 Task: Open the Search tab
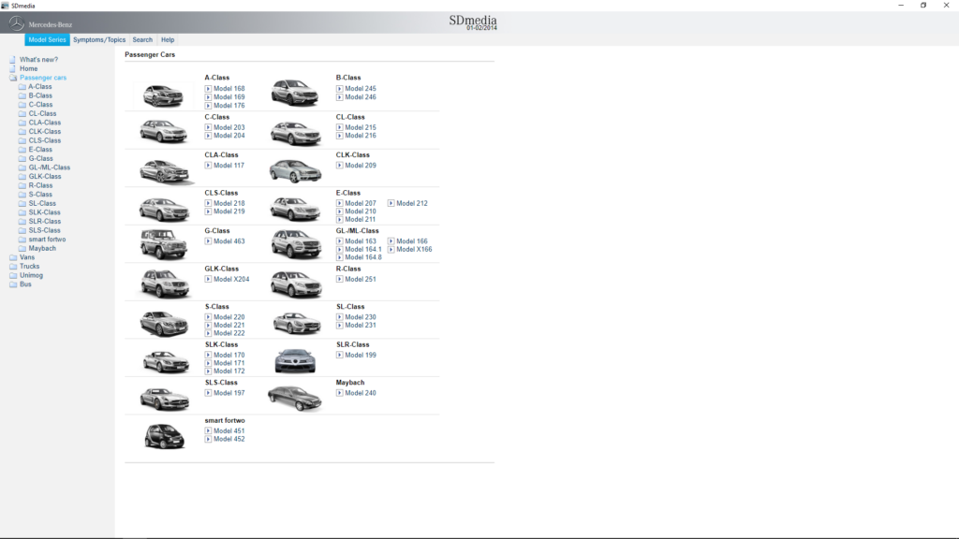141,39
